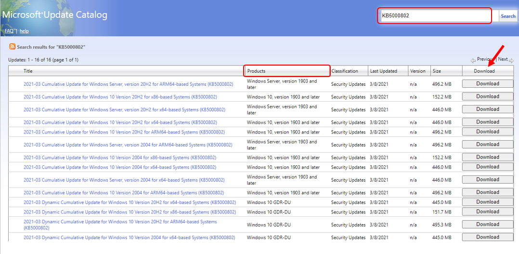Open Windows Server 20H2 x64 cumulative update link
519x254 pixels.
click(124, 109)
